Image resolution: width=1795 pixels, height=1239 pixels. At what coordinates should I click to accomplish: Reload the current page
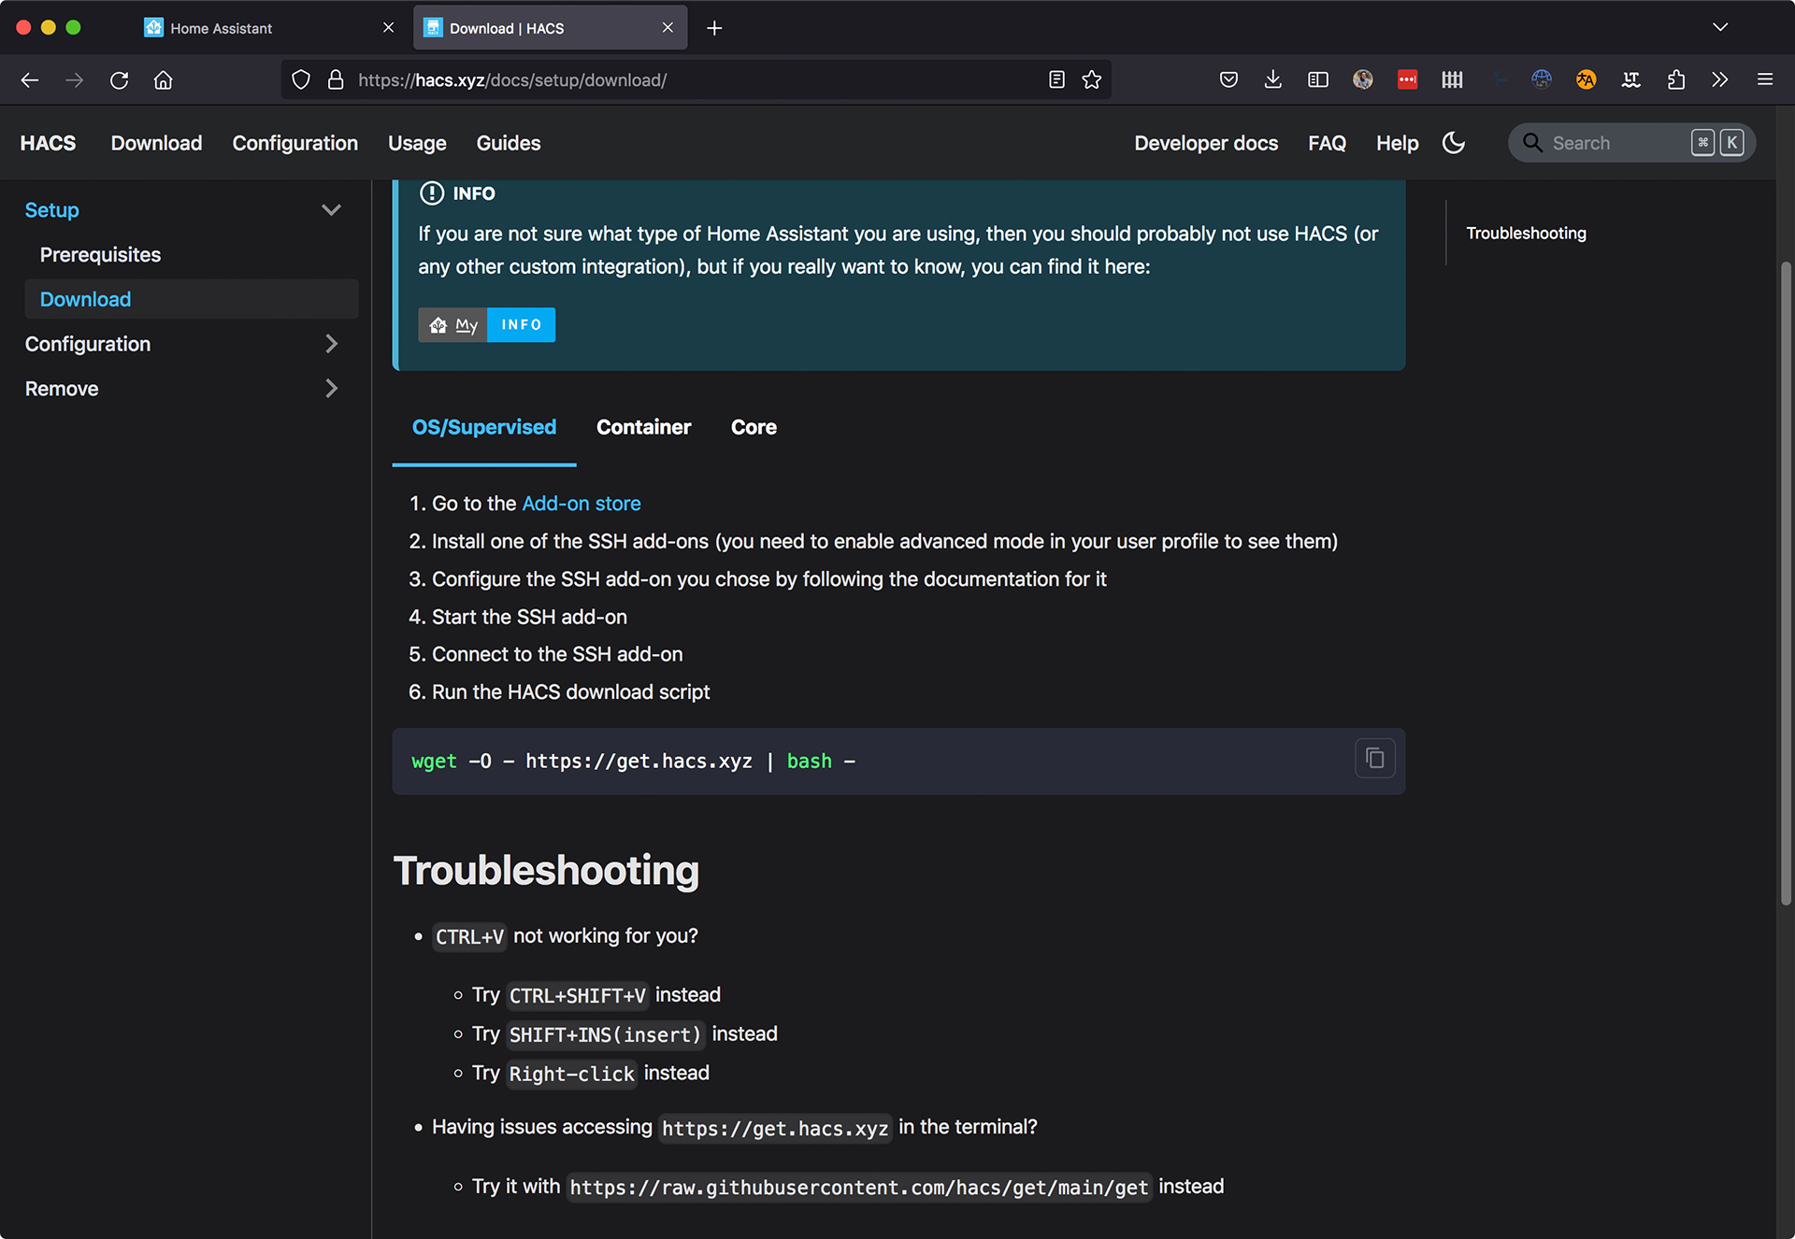pyautogui.click(x=119, y=80)
